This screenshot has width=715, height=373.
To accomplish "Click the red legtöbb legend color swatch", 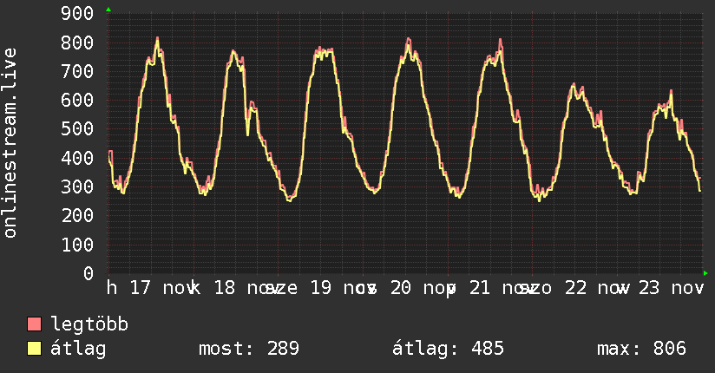I will tap(35, 325).
